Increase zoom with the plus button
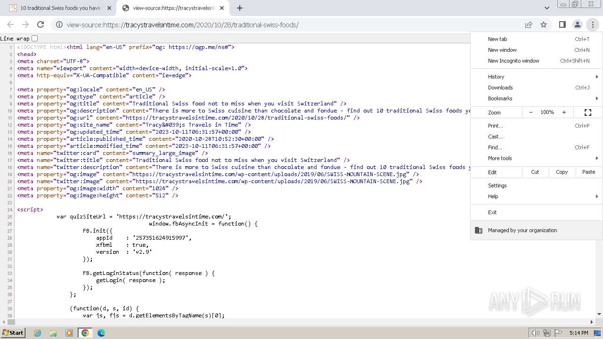 [x=564, y=112]
